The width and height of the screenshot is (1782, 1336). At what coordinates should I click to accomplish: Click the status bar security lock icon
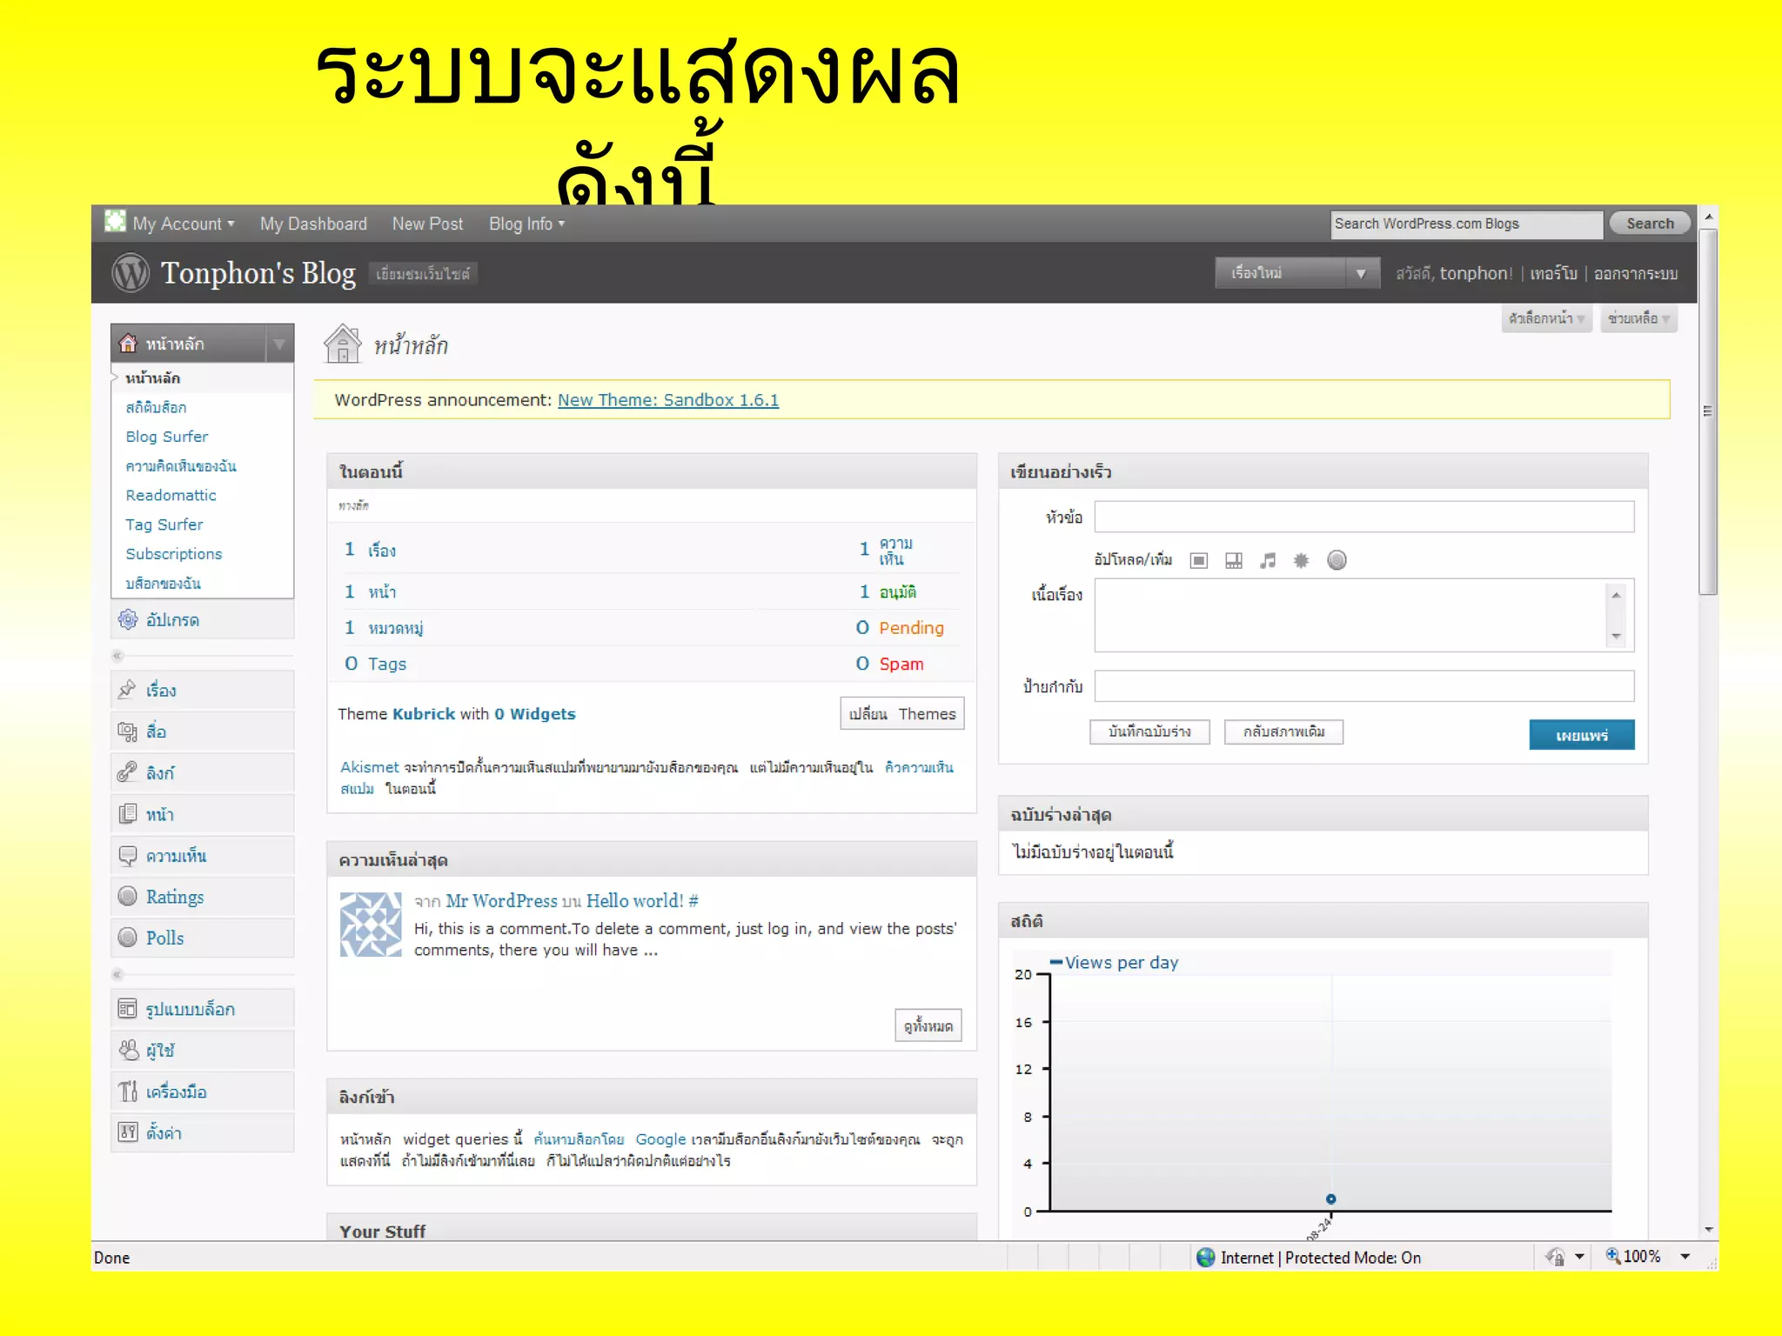(1556, 1257)
